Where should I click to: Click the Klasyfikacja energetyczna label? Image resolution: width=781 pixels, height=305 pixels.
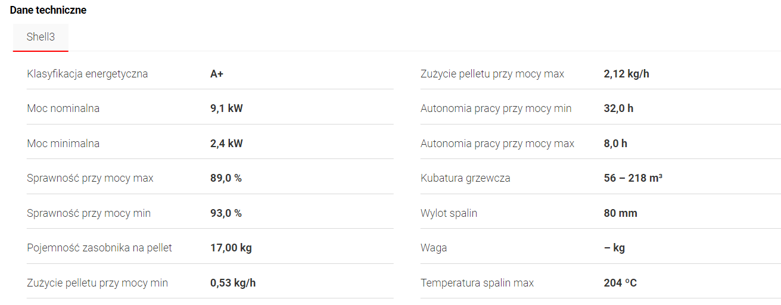88,74
